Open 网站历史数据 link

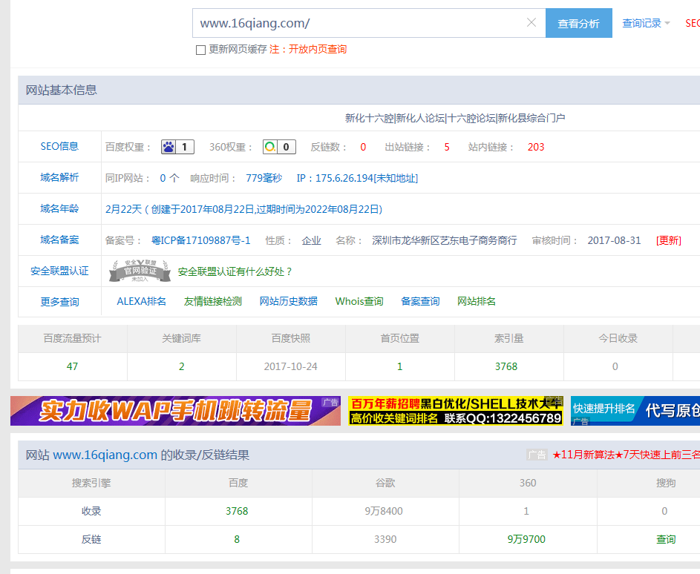[x=288, y=301]
